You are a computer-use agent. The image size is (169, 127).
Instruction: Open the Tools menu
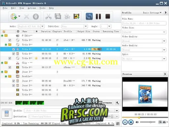click(x=42, y=8)
